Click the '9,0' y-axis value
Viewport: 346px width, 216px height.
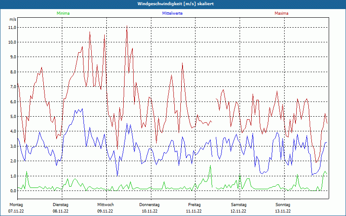[x=13, y=57]
